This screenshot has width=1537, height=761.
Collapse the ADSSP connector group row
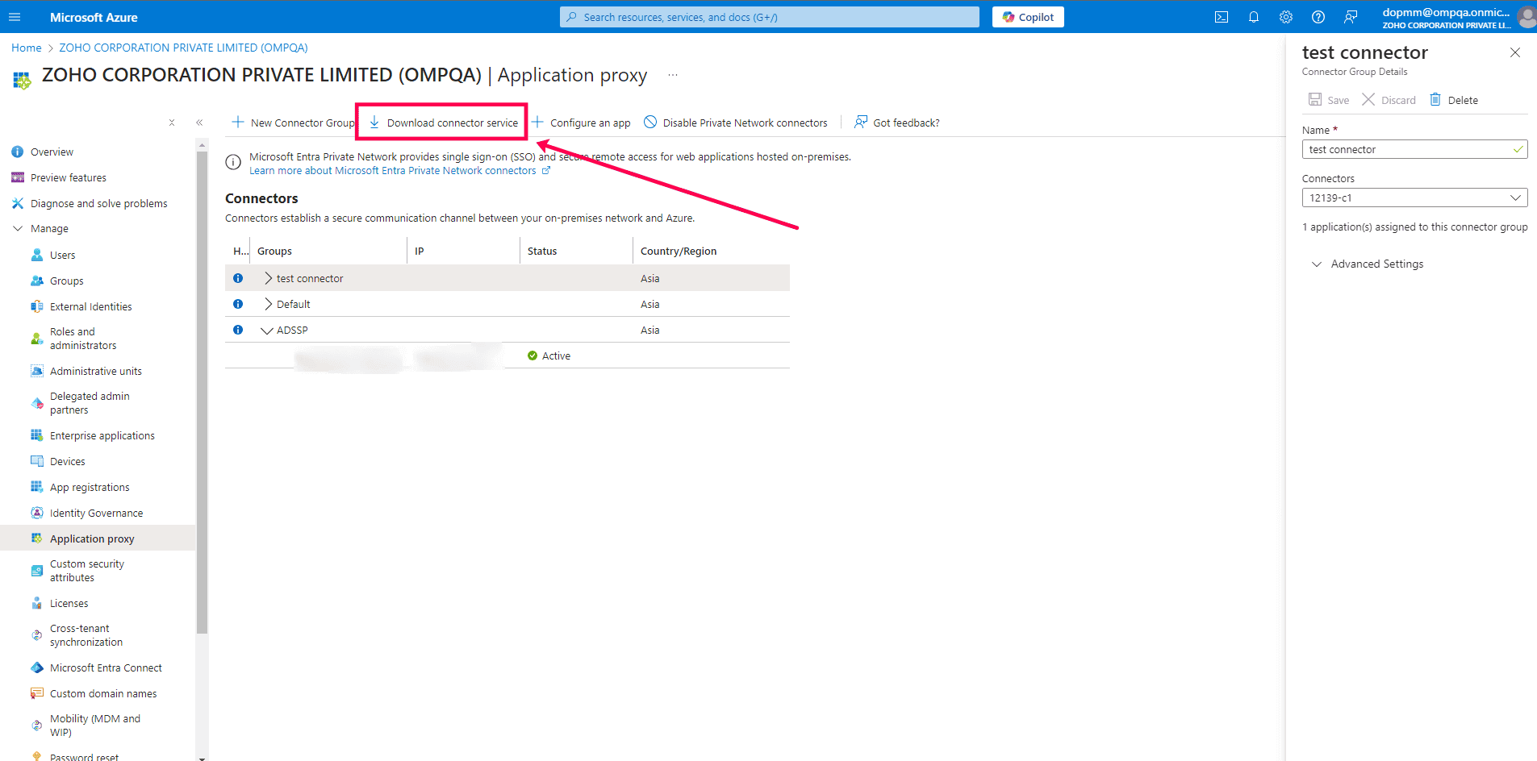(267, 331)
